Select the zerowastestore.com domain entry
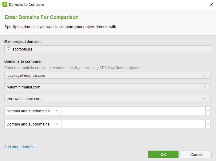 [25, 99]
